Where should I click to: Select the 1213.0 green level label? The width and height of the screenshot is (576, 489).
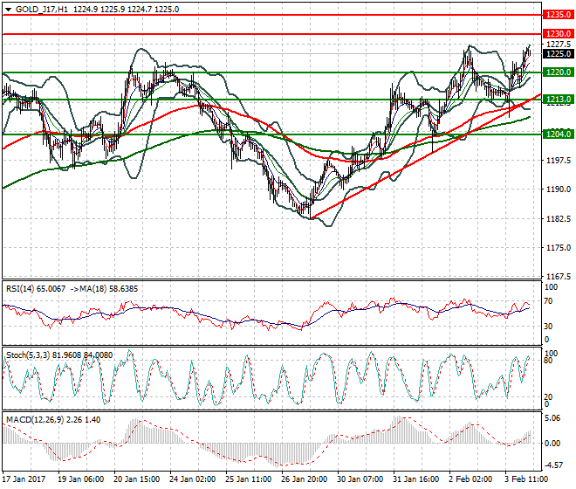click(559, 100)
